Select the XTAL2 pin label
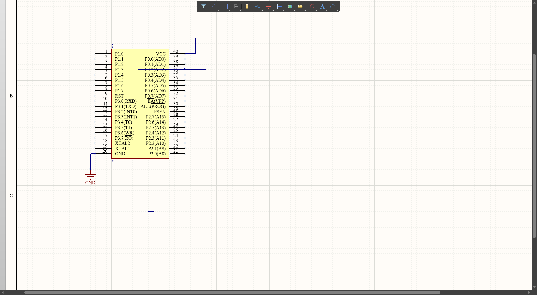This screenshot has width=537, height=295. (122, 143)
